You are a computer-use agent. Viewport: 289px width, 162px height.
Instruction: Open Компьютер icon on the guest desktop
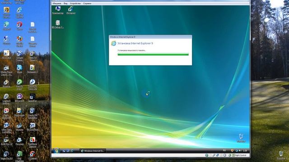pos(58,10)
